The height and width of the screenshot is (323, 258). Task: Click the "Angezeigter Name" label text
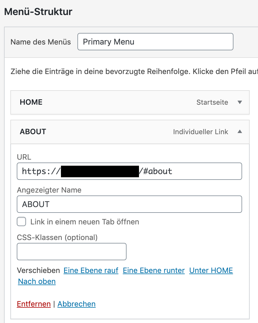click(x=49, y=190)
